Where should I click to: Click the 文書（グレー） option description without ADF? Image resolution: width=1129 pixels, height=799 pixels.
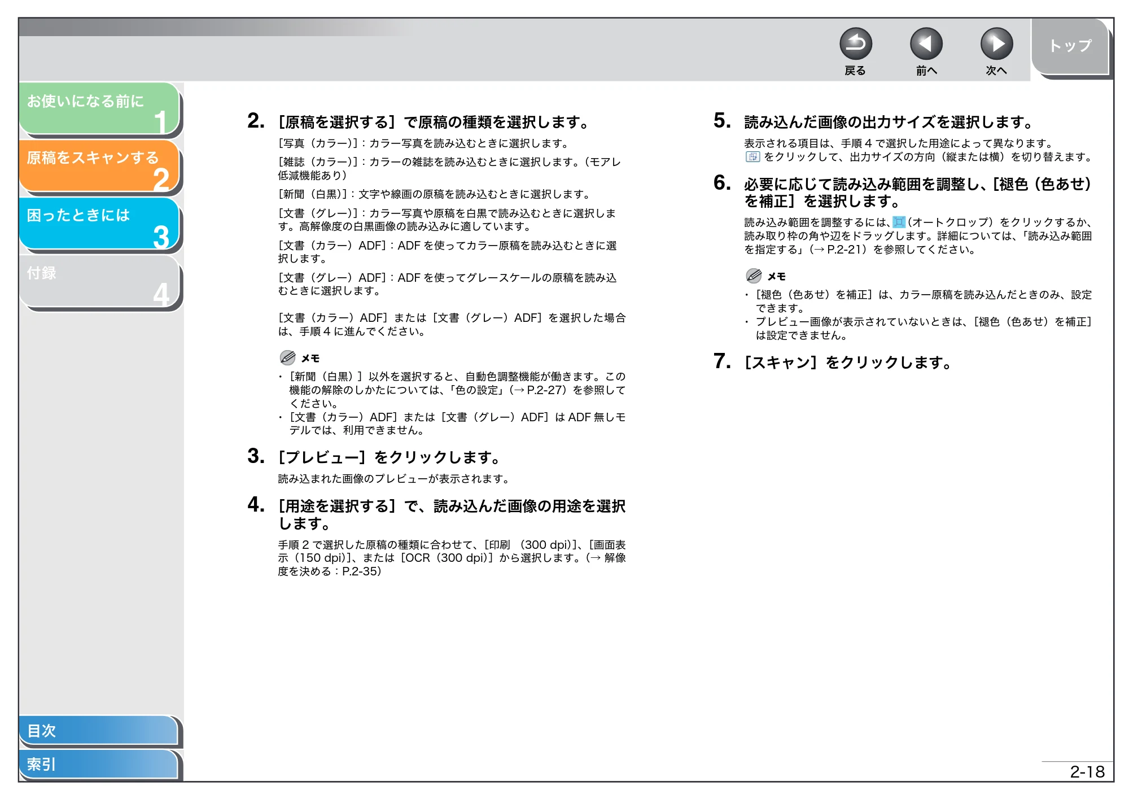click(x=447, y=220)
